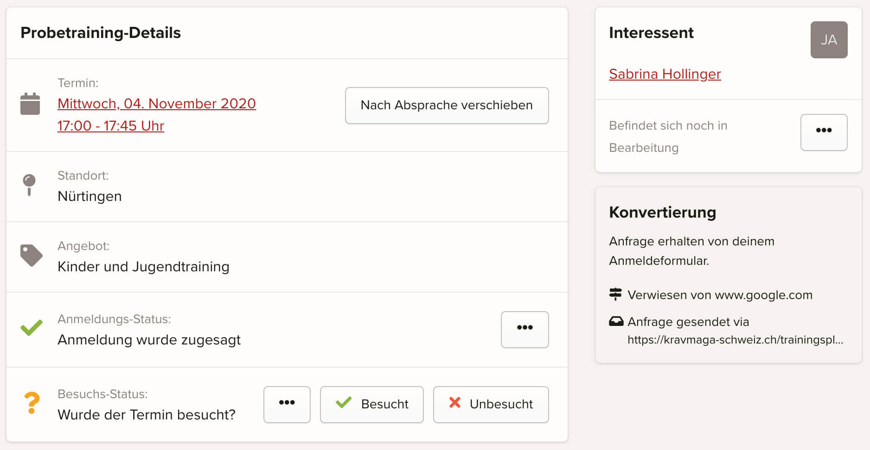
Task: Click the green checkmark icon for Anmeldungs-Status
Action: click(x=32, y=328)
